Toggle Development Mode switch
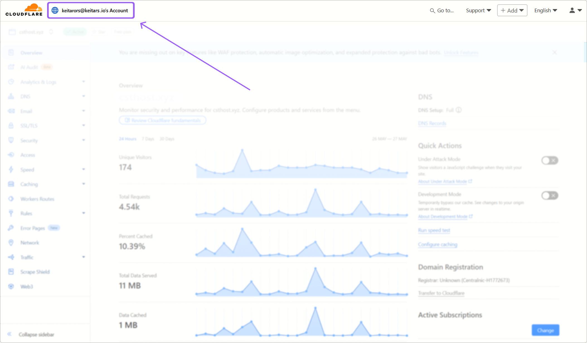The image size is (587, 343). pyautogui.click(x=550, y=195)
